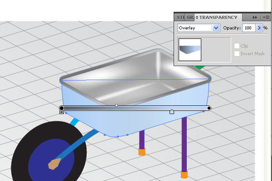
Task: Enable the Invert Mask checkbox
Action: pyautogui.click(x=237, y=53)
